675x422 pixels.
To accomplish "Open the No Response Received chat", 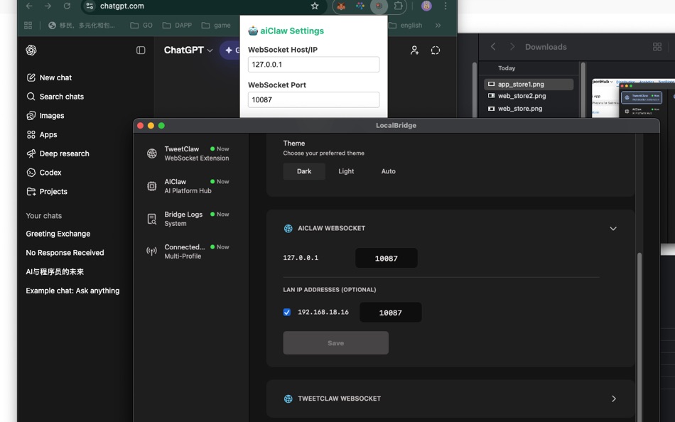I will pos(65,253).
